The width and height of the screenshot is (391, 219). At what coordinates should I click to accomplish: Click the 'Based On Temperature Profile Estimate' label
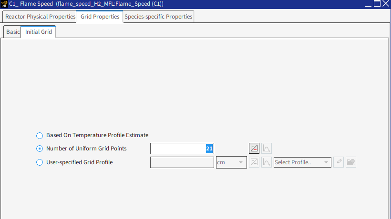pyautogui.click(x=97, y=135)
